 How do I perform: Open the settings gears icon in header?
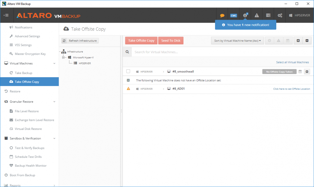pos(280,15)
